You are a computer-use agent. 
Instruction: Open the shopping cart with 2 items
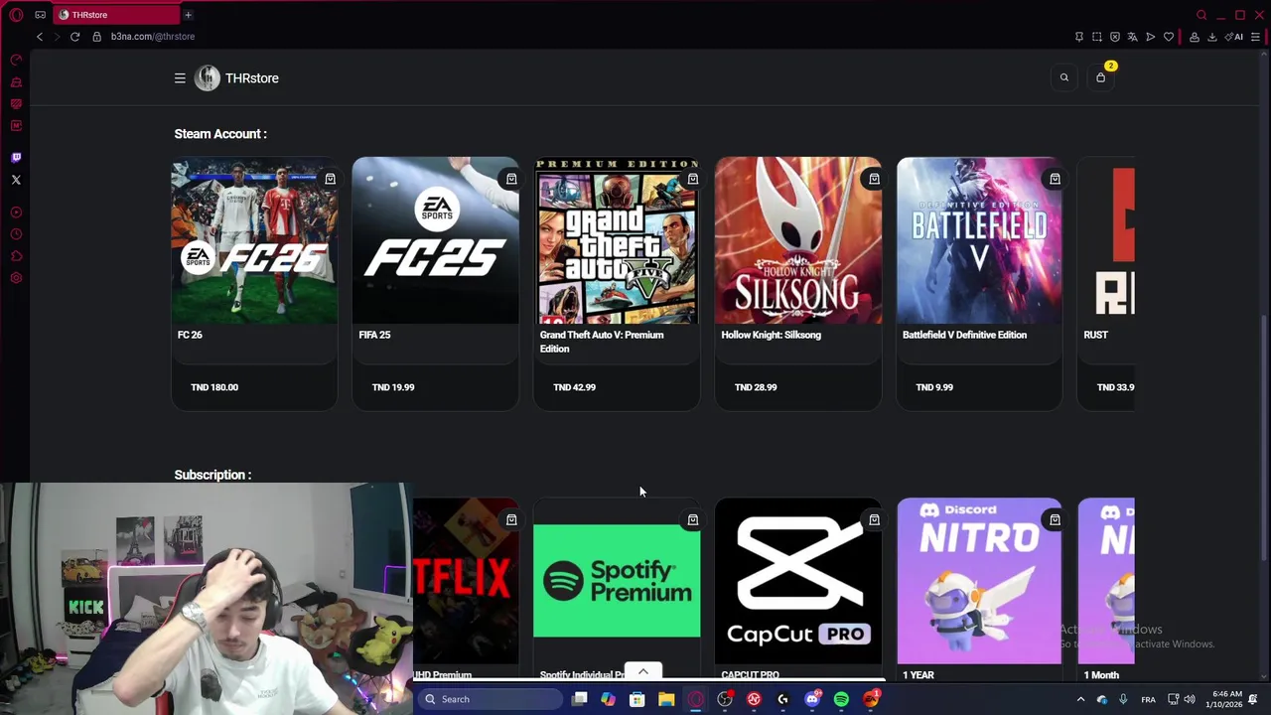tap(1100, 77)
